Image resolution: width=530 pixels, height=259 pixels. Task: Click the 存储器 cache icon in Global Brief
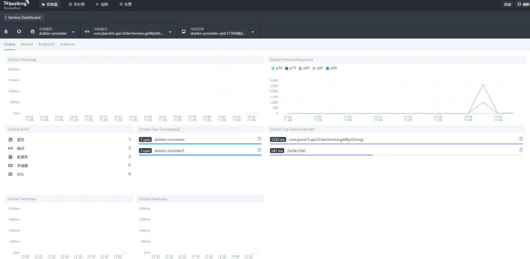point(10,165)
